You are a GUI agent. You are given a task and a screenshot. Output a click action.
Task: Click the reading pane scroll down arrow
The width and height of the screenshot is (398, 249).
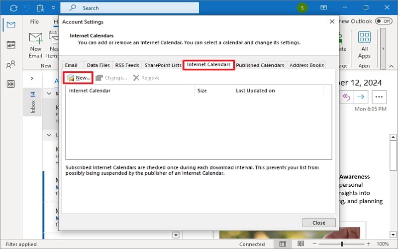393,235
